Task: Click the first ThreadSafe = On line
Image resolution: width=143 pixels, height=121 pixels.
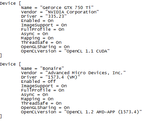Action: point(41,42)
